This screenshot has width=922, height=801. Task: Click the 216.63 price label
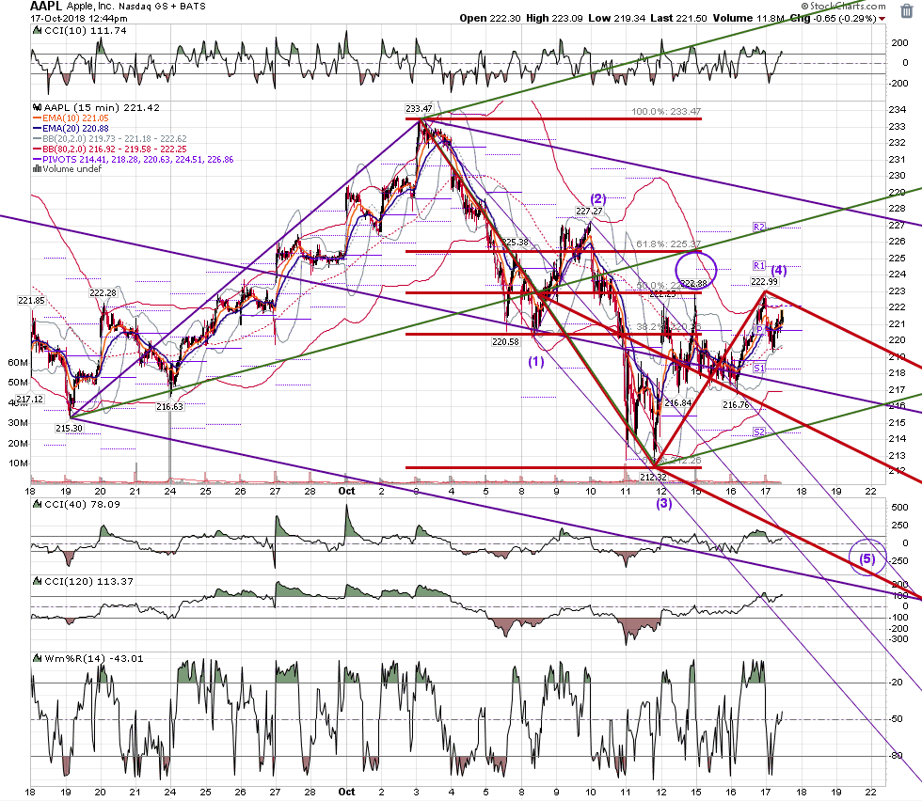point(170,407)
